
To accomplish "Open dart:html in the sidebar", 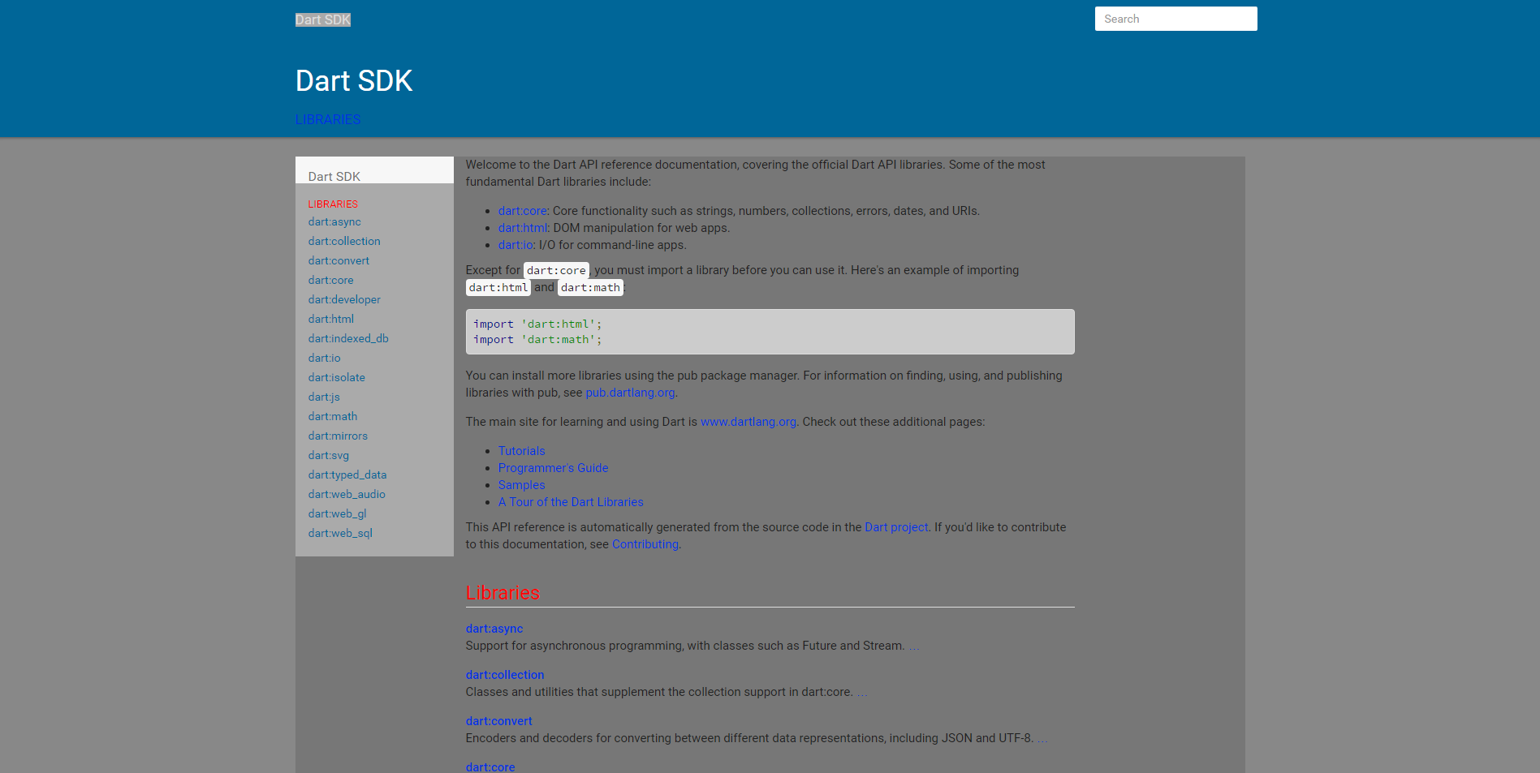I will 331,319.
